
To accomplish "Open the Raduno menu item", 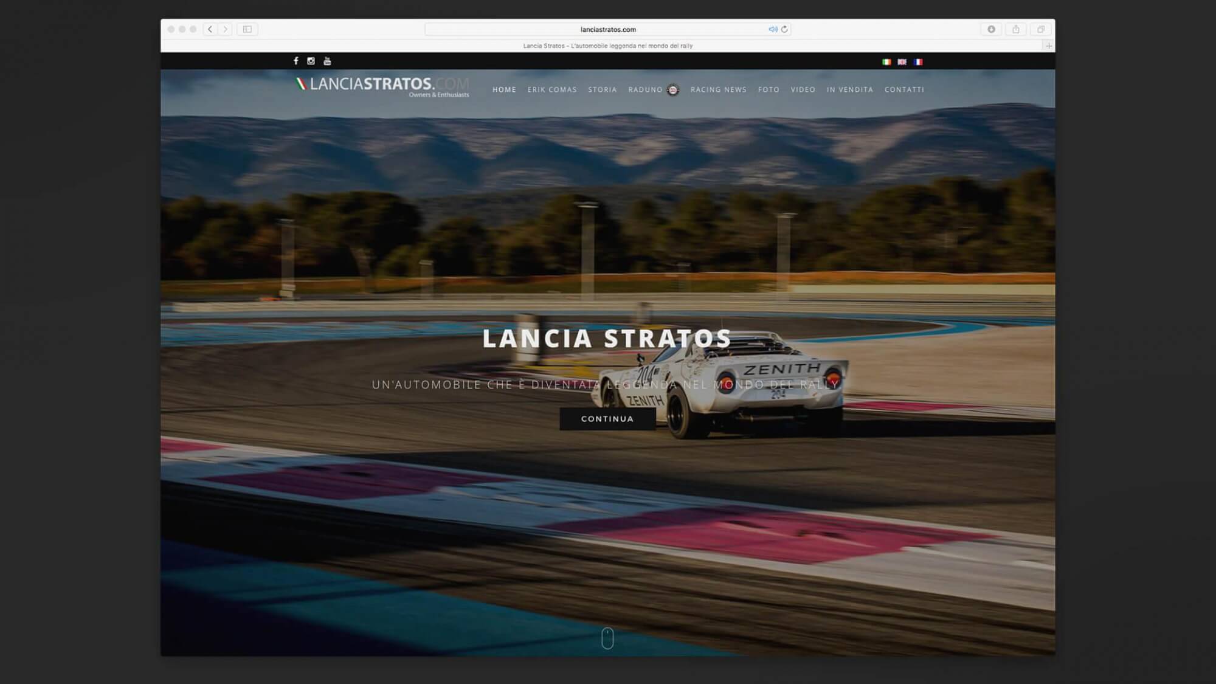I will [x=645, y=89].
